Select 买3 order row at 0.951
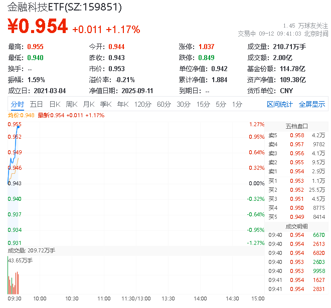 click(x=296, y=199)
